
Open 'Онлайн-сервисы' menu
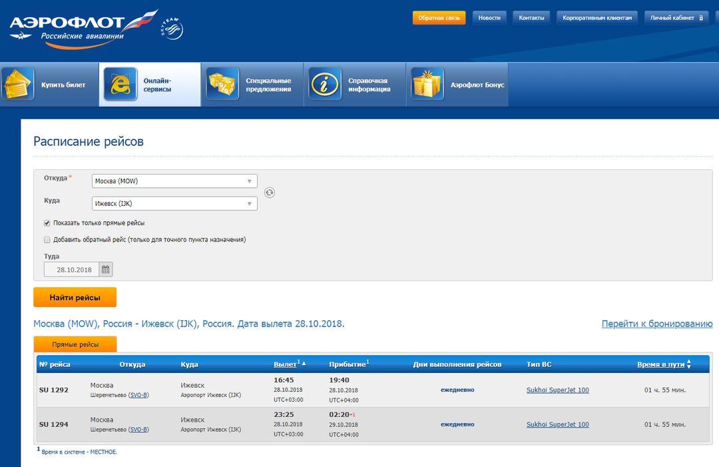click(150, 85)
